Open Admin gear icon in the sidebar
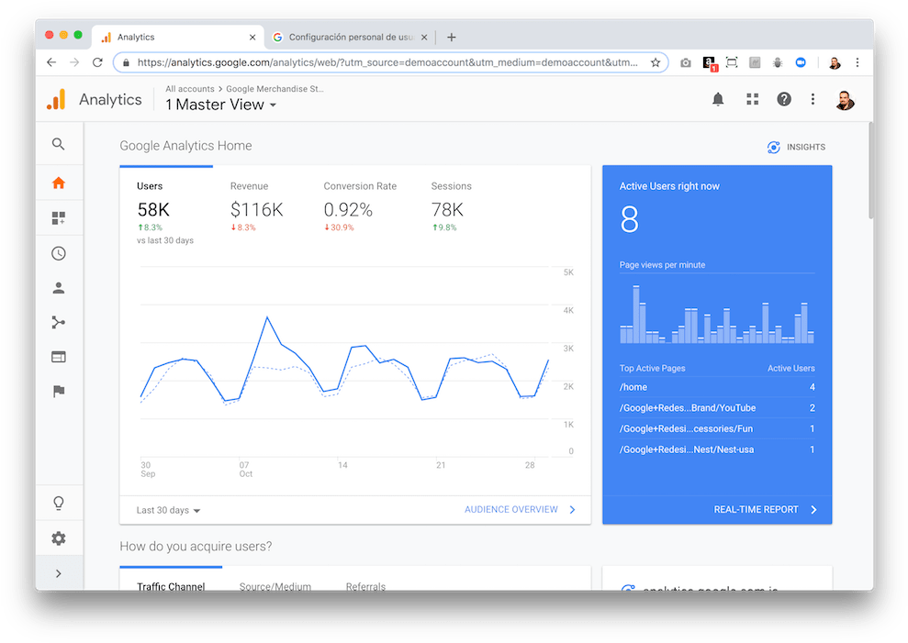The height and width of the screenshot is (643, 908). [59, 538]
